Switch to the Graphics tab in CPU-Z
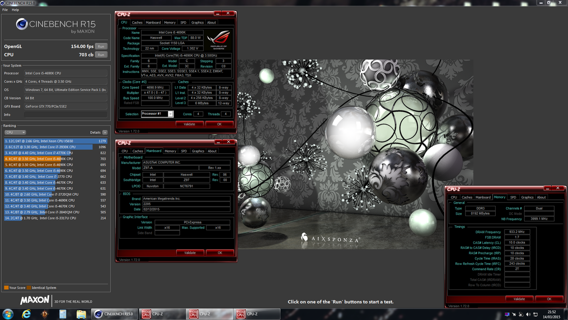Image resolution: width=568 pixels, height=320 pixels. 197,22
